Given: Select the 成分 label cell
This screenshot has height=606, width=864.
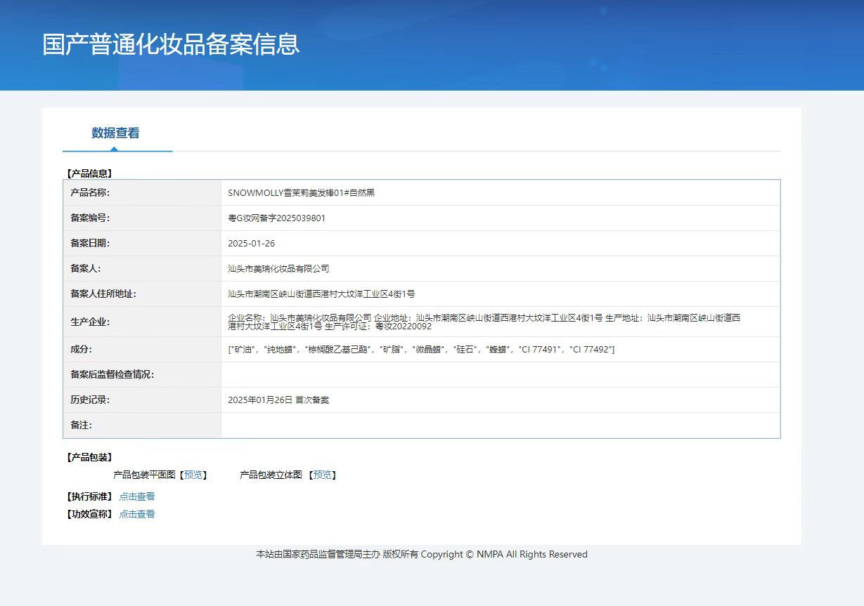Looking at the screenshot, I should coord(142,349).
